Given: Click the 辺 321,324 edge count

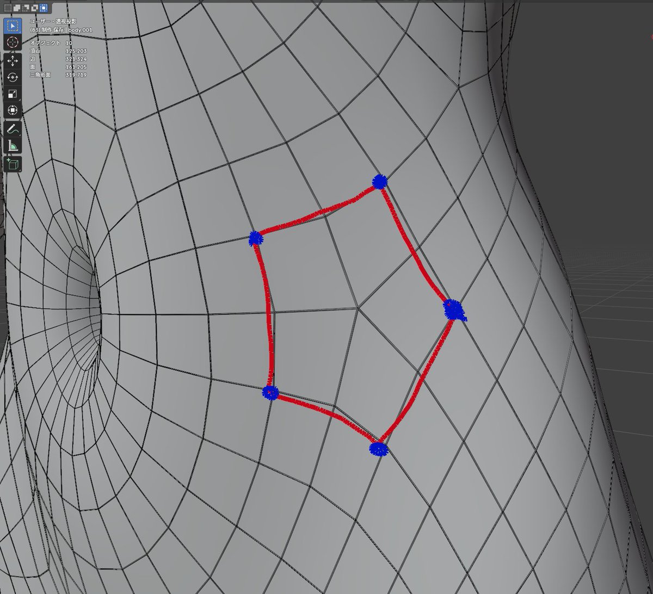Looking at the screenshot, I should [x=58, y=59].
